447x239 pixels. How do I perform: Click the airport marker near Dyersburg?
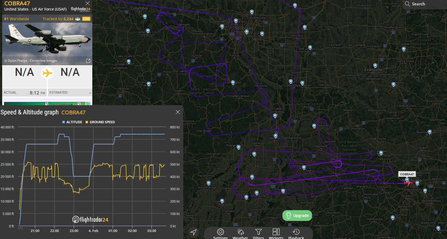(x=283, y=191)
